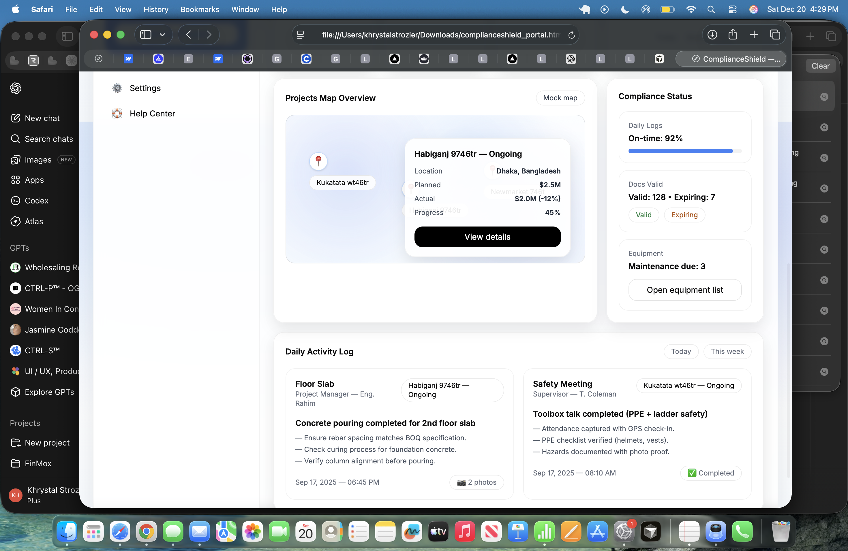
Task: Click the Open equipment list button
Action: (x=684, y=290)
